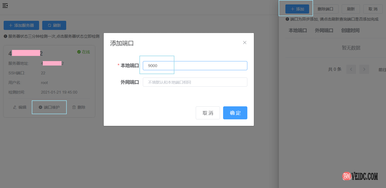Click the 创建时间 column header
386x188 pixels.
click(x=350, y=30)
